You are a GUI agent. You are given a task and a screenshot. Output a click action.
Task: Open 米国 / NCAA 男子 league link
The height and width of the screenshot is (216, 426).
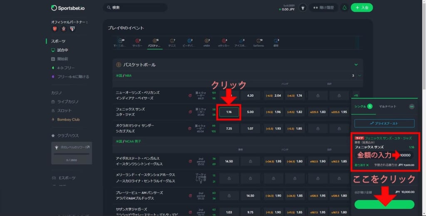point(128,141)
